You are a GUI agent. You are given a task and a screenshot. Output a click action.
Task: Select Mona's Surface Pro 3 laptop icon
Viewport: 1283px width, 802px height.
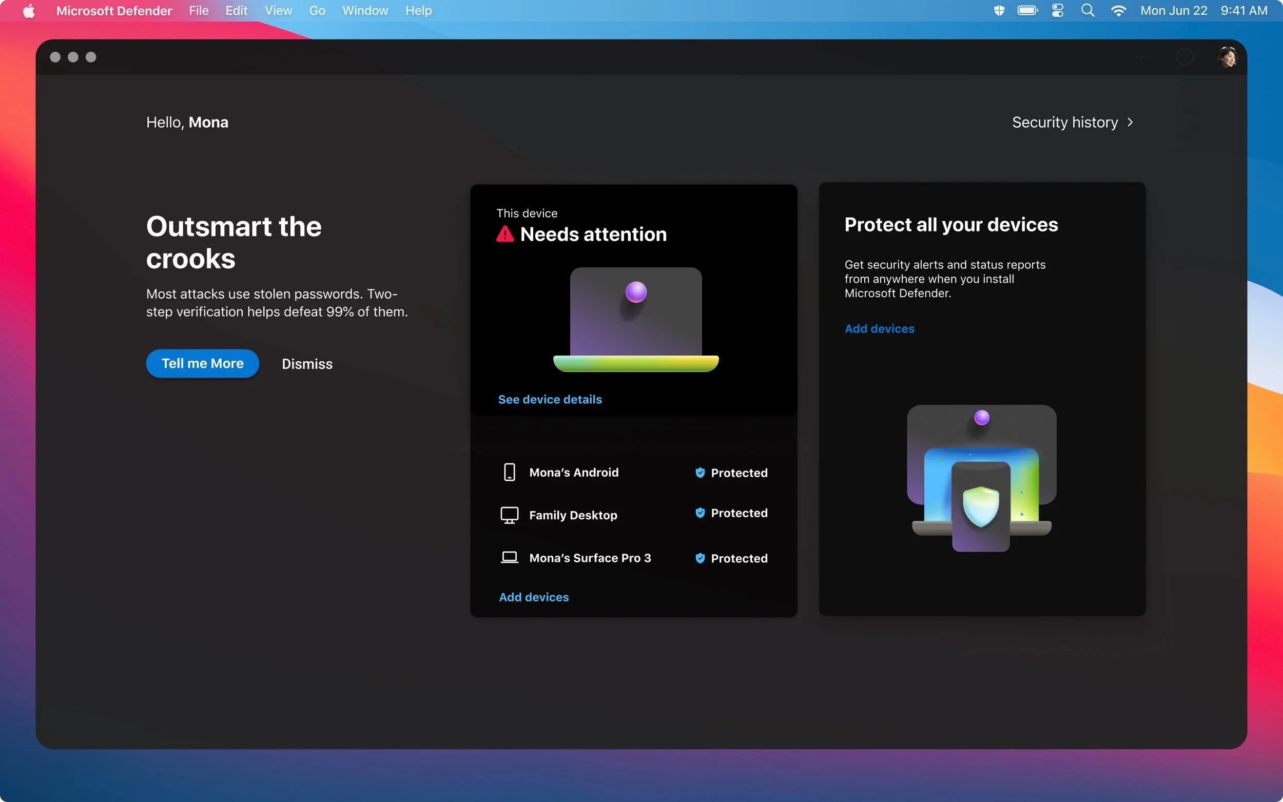point(509,557)
